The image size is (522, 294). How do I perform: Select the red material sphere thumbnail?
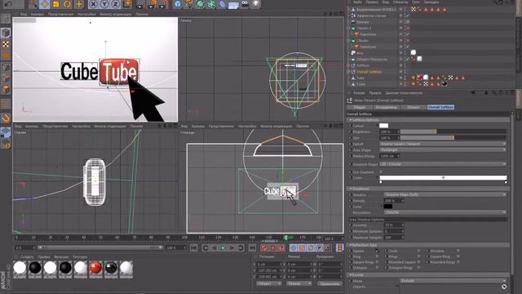95,267
